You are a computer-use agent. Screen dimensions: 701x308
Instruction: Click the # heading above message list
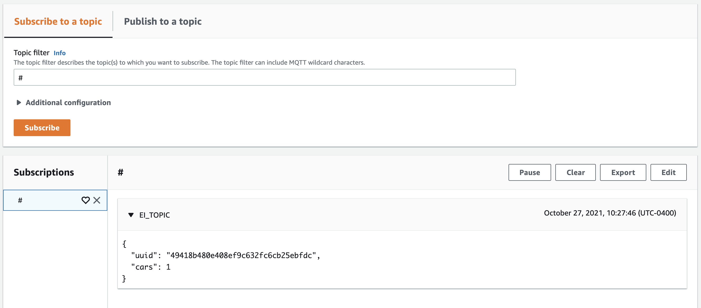point(120,172)
